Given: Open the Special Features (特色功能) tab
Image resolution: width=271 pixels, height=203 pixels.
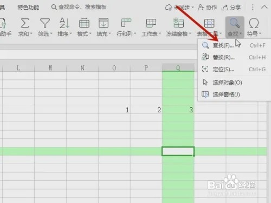Looking at the screenshot, I should coord(28,7).
